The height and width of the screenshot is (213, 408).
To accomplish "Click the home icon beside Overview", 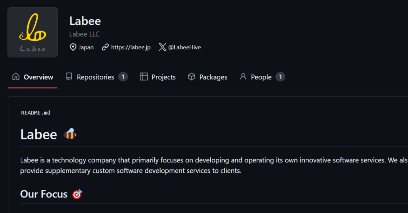I will tap(15, 77).
